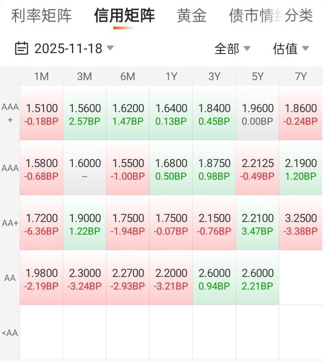Image resolution: width=323 pixels, height=362 pixels.
Task: Select the AA 3Y cell with 0.94BP
Action: tap(214, 277)
